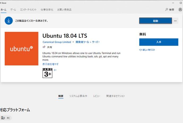Click the orange Ubuntu logo thumbnail
Image resolution: width=183 pixels, height=123 pixels.
point(21,49)
